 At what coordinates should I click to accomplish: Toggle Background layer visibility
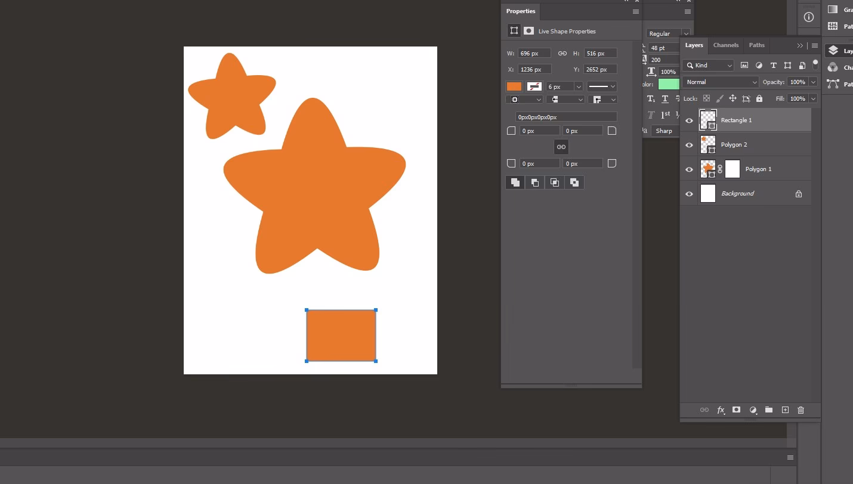click(690, 194)
